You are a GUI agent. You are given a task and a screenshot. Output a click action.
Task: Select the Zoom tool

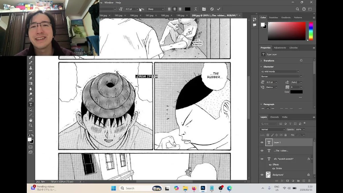tap(31, 125)
